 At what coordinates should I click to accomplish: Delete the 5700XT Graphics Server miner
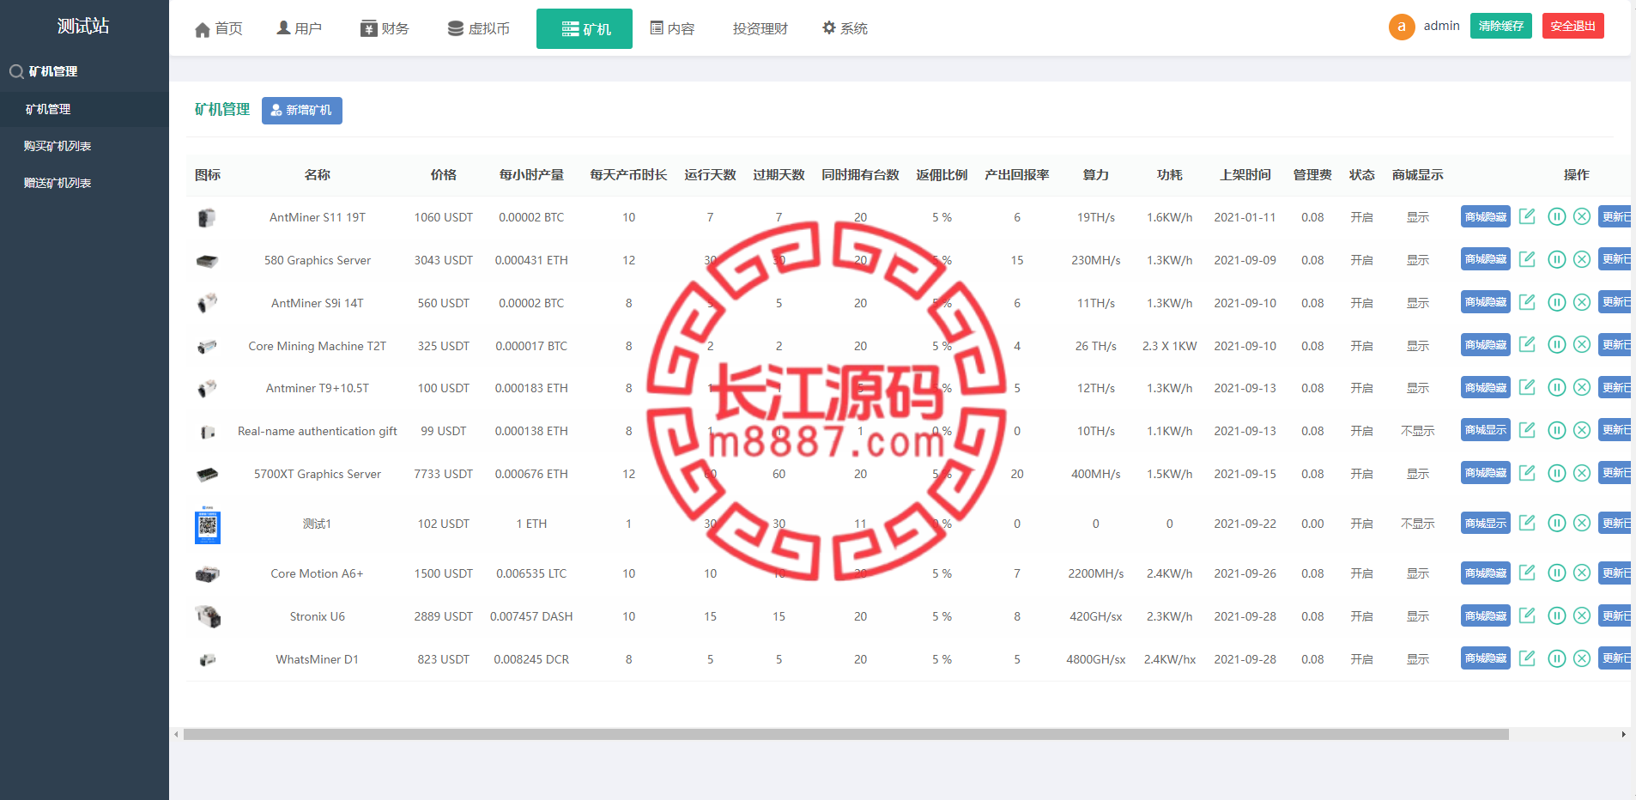click(1582, 473)
